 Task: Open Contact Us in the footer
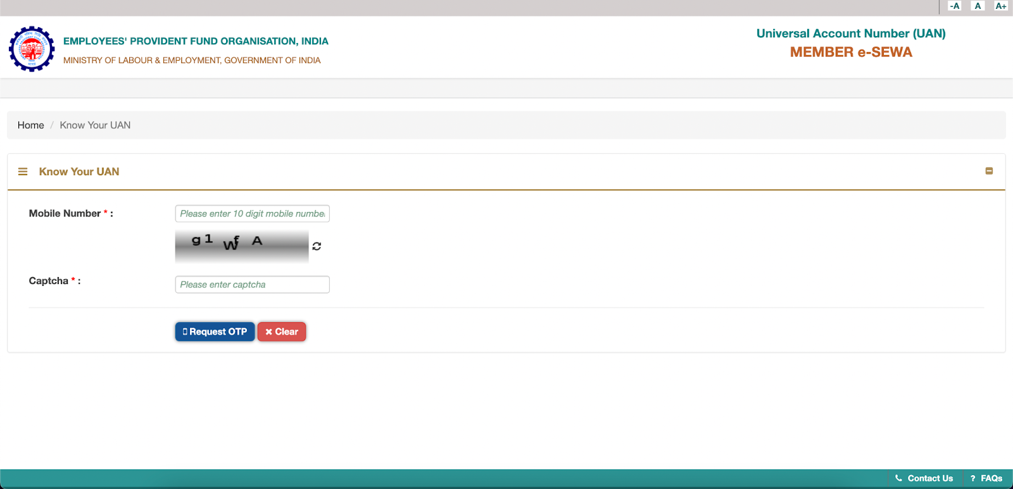(924, 478)
